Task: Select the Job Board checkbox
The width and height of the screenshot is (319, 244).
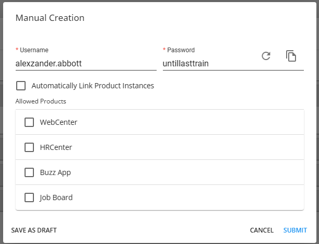Action: [29, 197]
